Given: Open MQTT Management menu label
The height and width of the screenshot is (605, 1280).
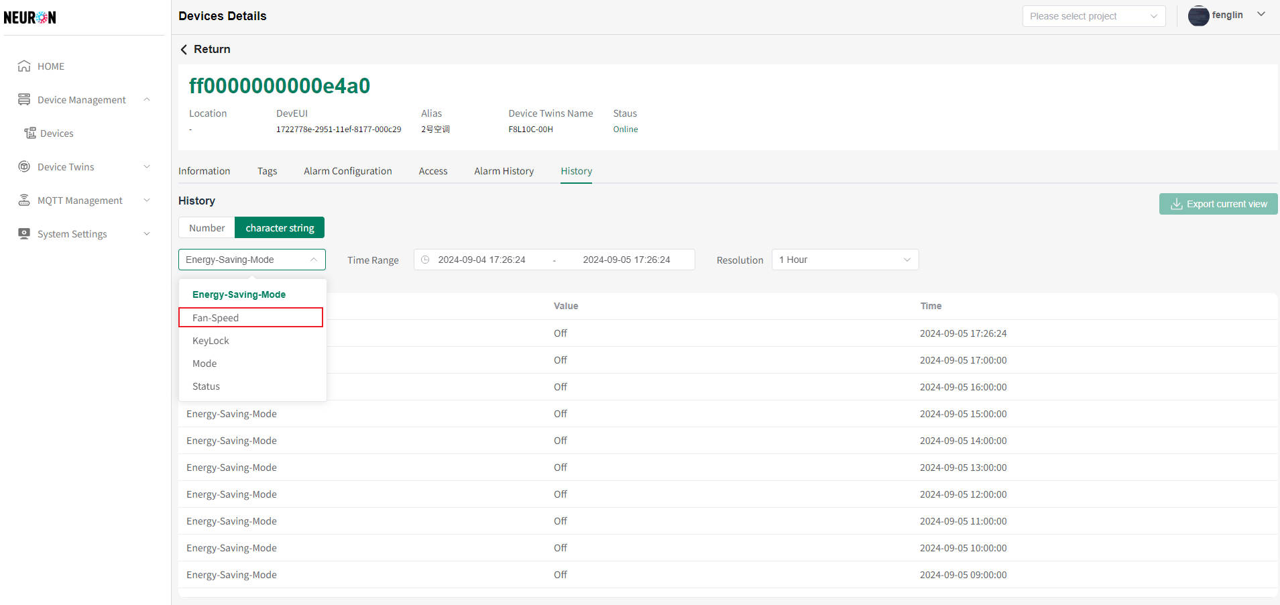Looking at the screenshot, I should tap(80, 200).
